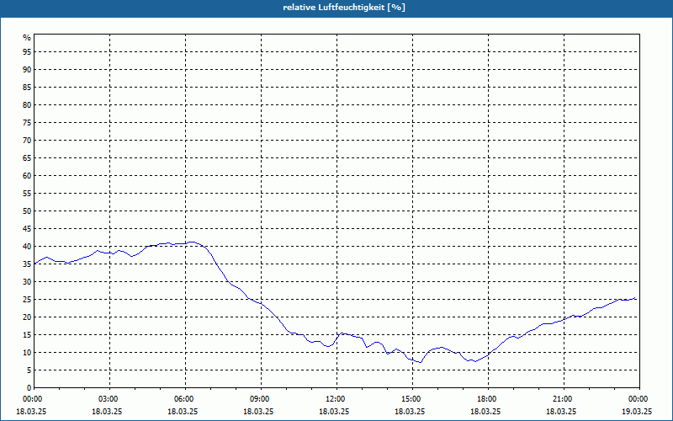The image size is (673, 421).
Task: Pick the y-axis tick label 75
Action: pos(27,123)
